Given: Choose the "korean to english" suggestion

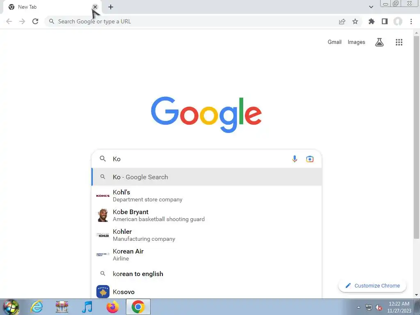Looking at the screenshot, I should tap(207, 274).
